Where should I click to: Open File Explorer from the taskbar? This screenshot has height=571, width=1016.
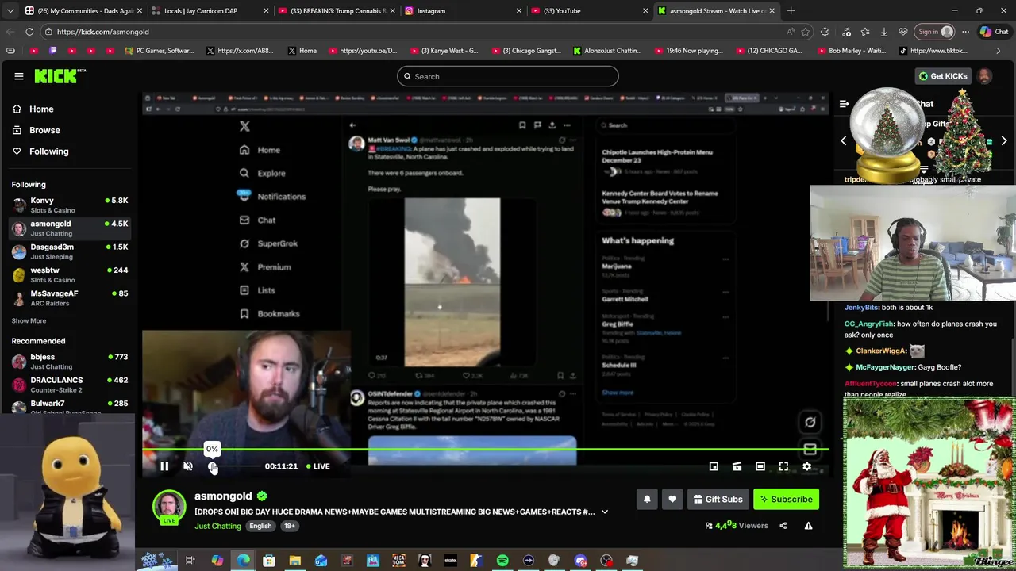click(x=294, y=561)
